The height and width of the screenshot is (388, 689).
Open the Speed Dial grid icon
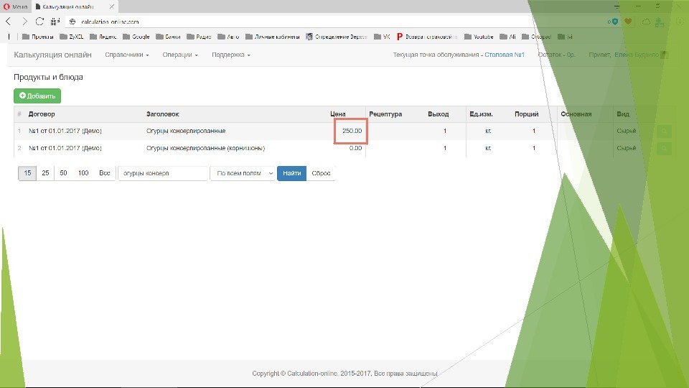click(55, 22)
